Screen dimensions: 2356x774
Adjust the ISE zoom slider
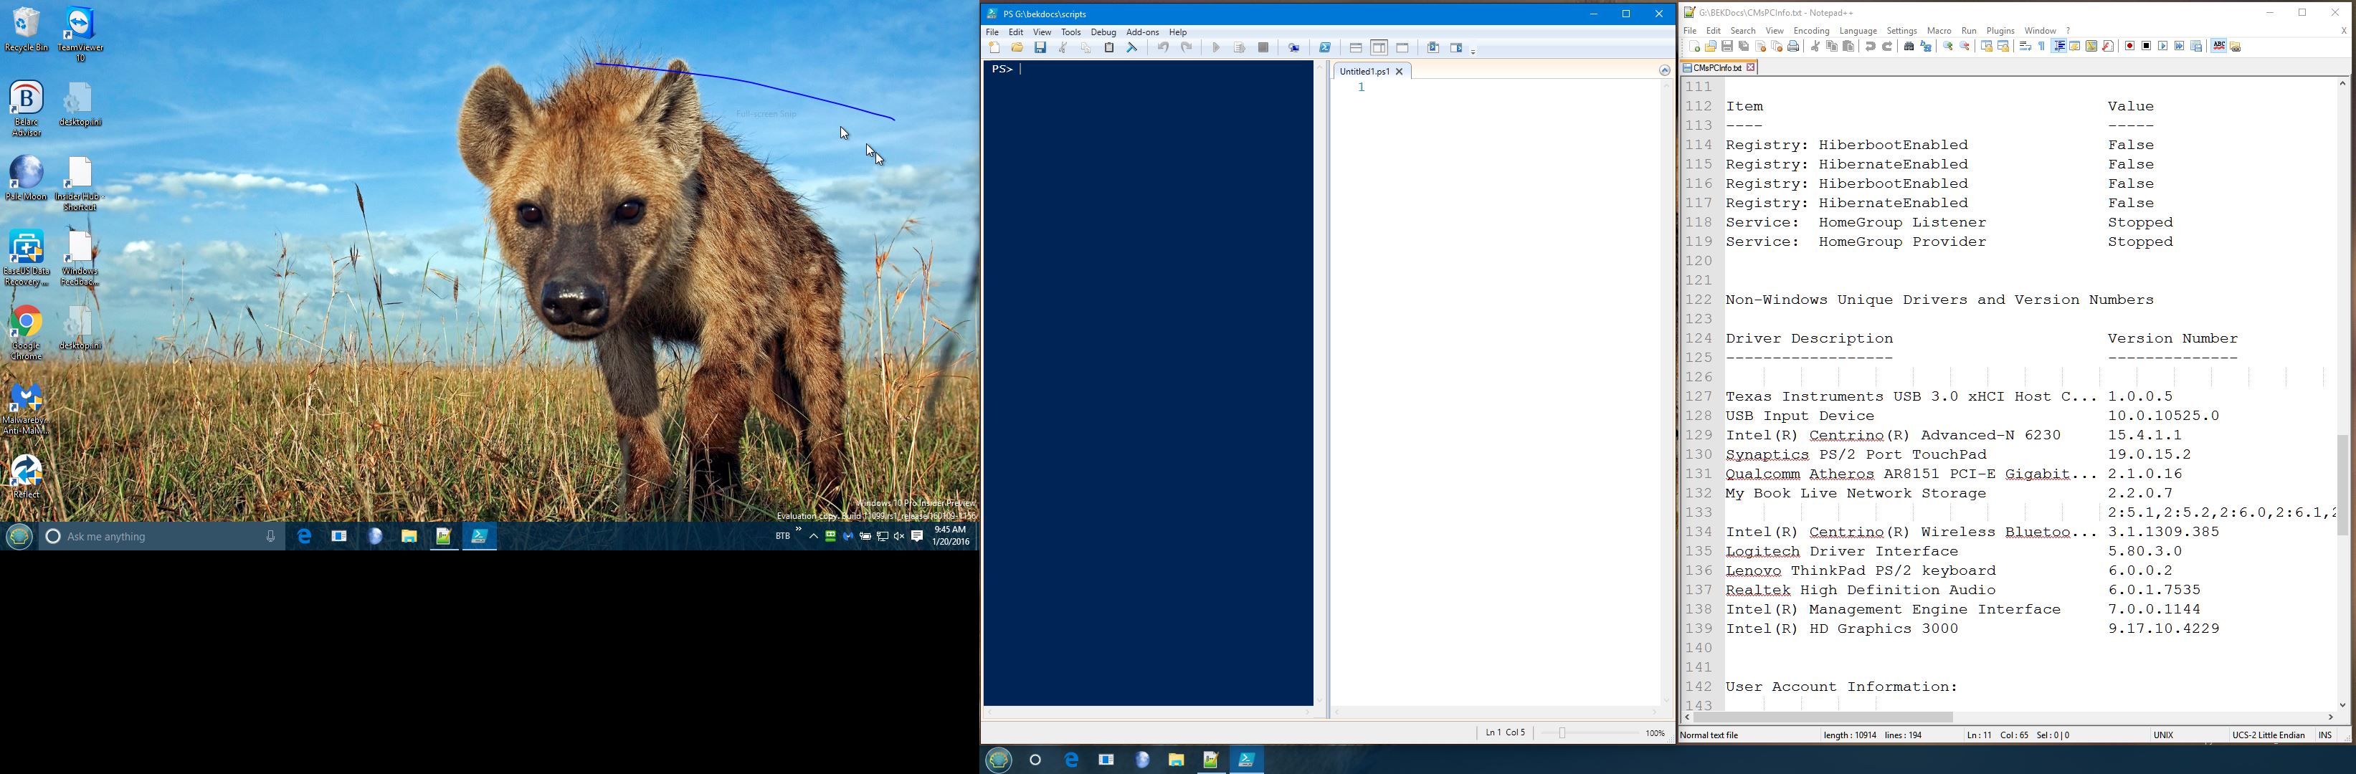(1562, 733)
